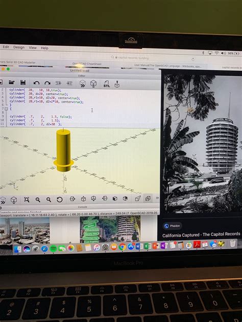Open the Wi-Fi menu bar icon

pyautogui.click(x=216, y=53)
